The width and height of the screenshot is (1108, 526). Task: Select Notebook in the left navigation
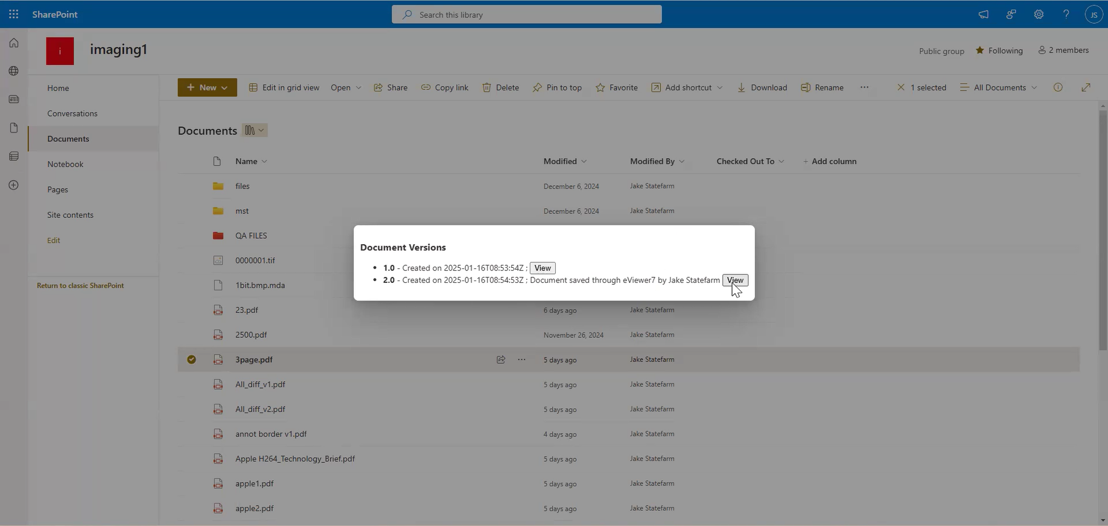coord(65,164)
